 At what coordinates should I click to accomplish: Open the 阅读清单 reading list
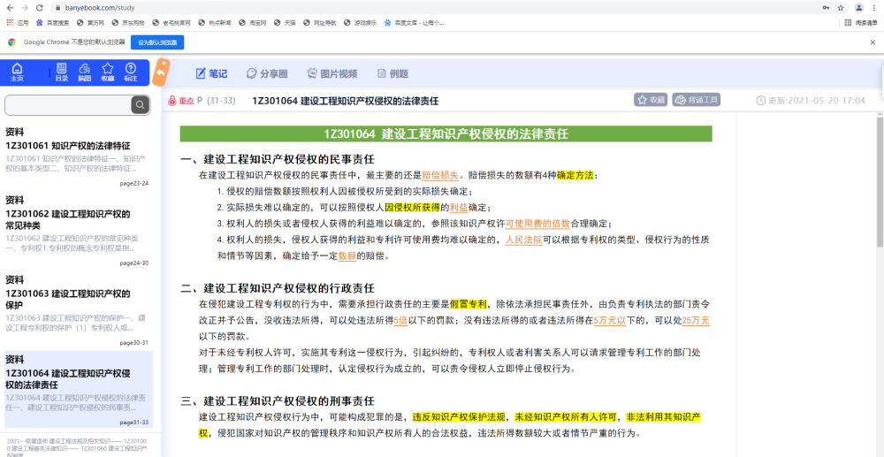(861, 23)
